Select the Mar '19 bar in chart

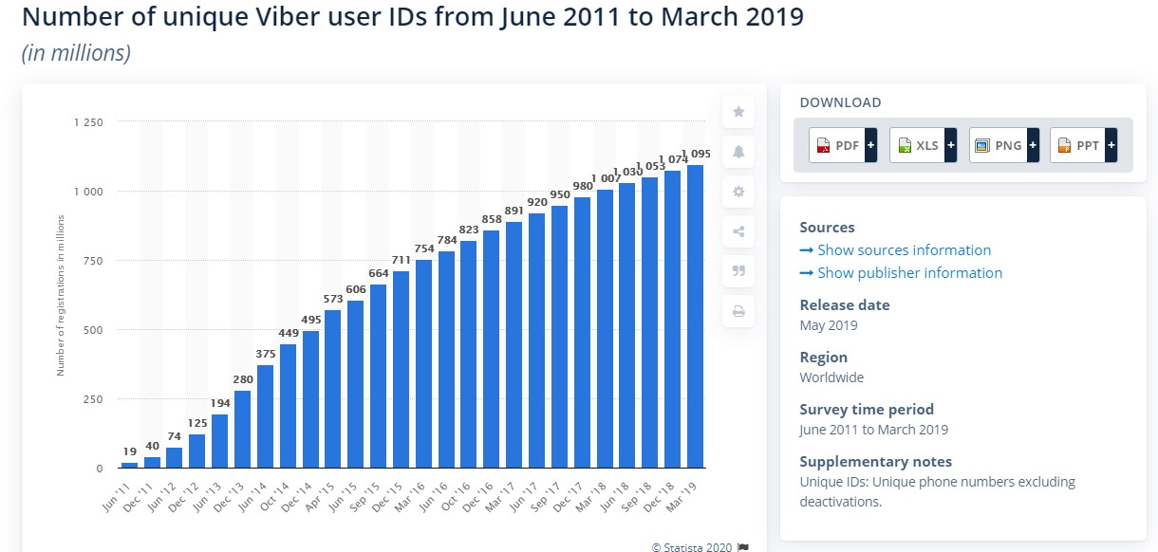tap(695, 316)
